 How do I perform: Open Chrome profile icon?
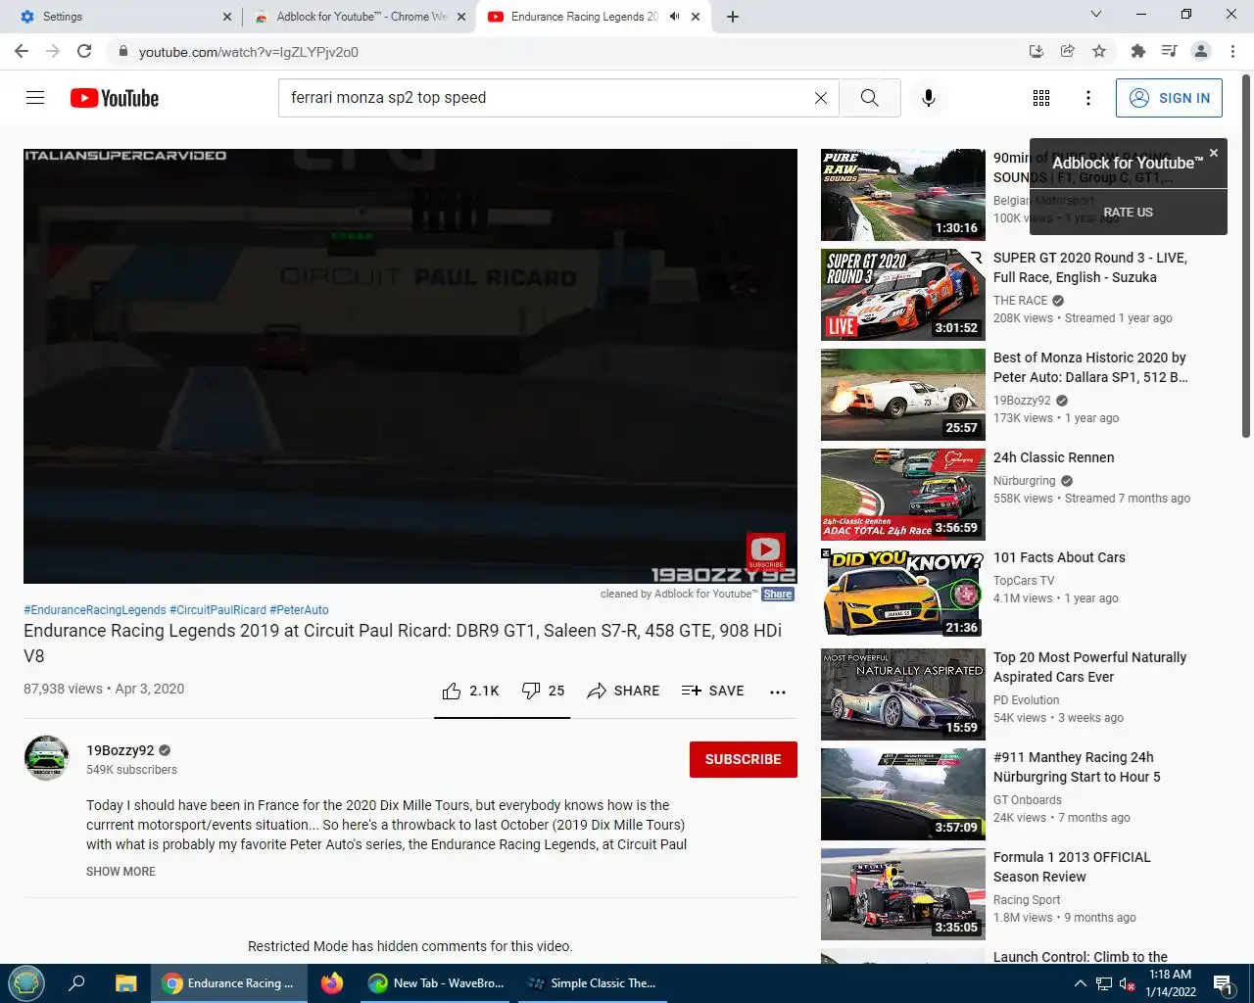[x=1201, y=51]
